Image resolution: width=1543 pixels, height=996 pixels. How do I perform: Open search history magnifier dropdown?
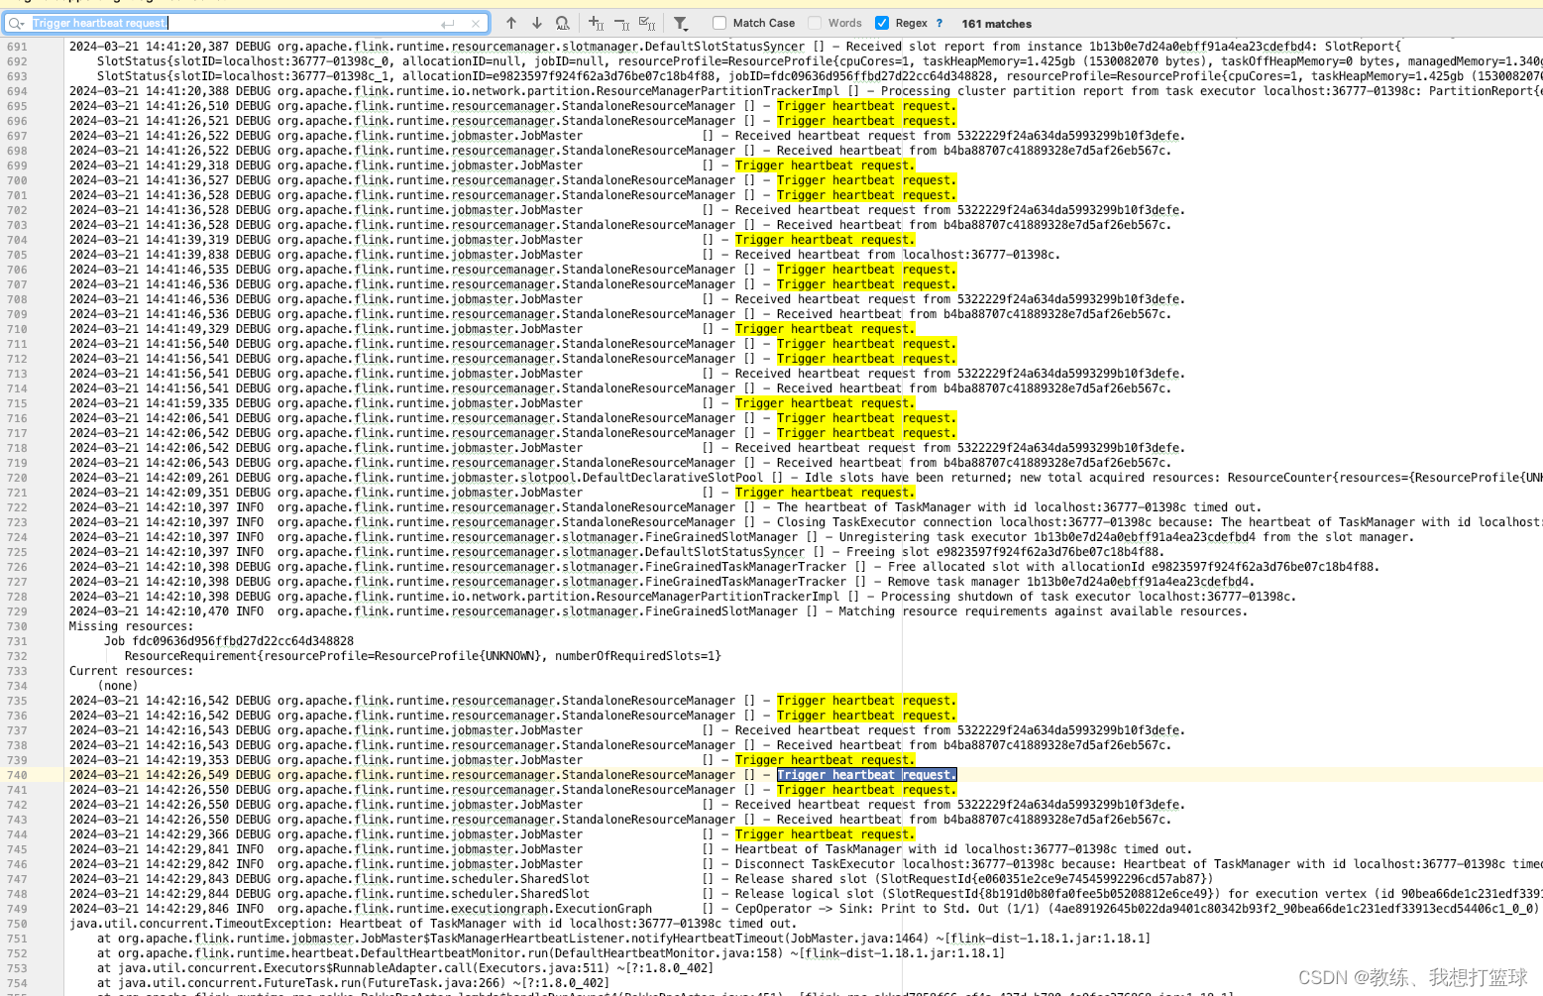(16, 23)
